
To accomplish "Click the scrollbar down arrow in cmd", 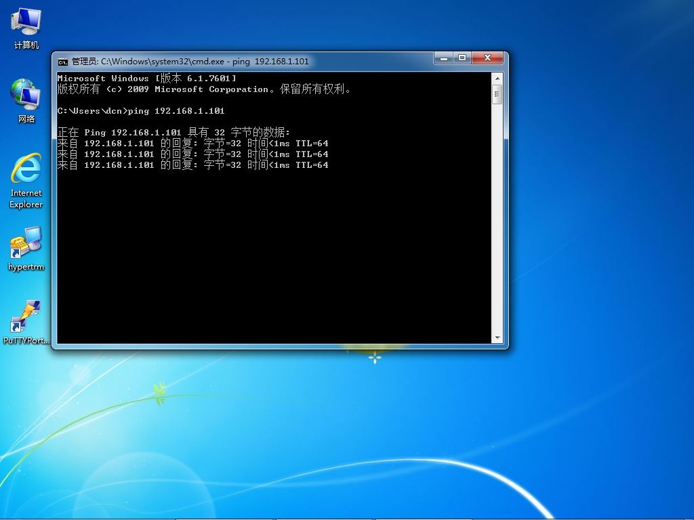I will (x=497, y=338).
